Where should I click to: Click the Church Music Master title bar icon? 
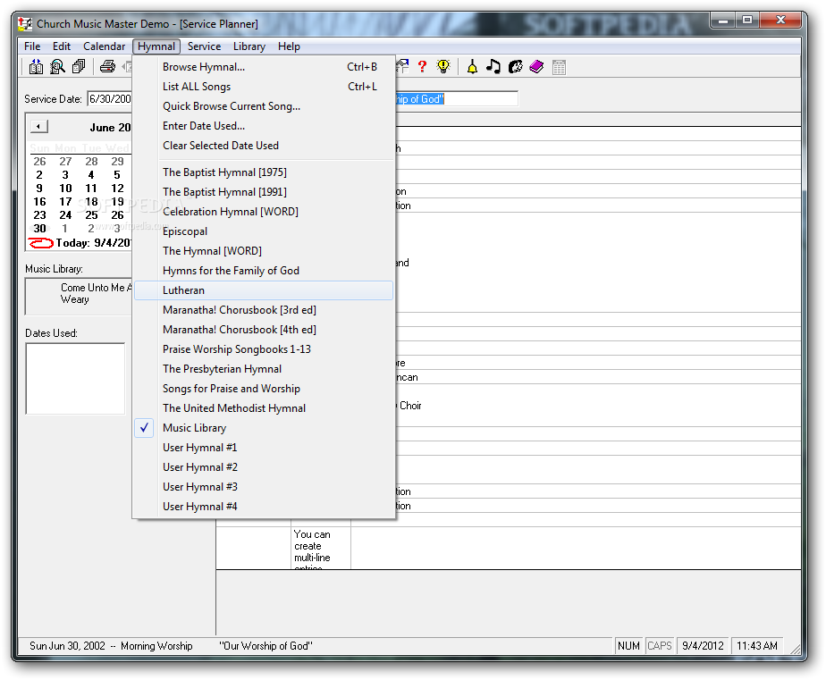tap(25, 24)
